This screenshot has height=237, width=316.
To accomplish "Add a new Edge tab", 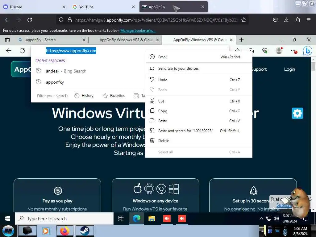I will pos(241,40).
